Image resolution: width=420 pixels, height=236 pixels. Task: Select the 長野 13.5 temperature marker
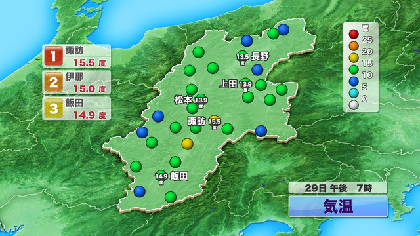(x=243, y=58)
